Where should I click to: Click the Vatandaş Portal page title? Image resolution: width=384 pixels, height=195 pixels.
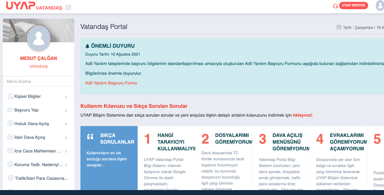point(104,27)
